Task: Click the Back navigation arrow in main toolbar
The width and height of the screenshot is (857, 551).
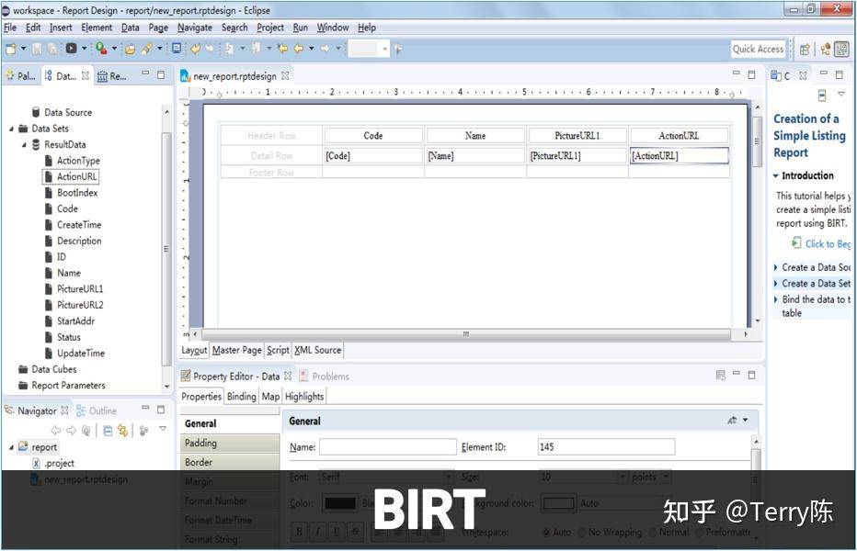Action: pyautogui.click(x=299, y=49)
